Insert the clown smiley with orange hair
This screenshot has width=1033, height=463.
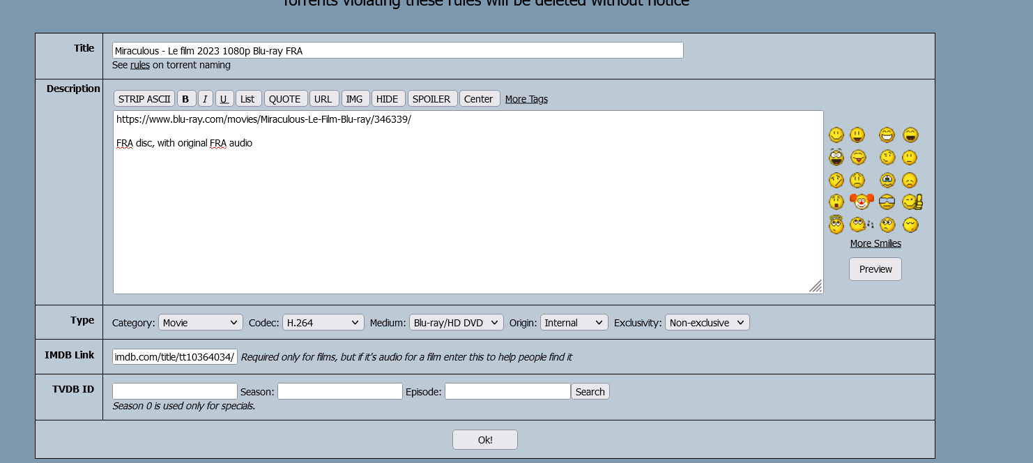862,202
